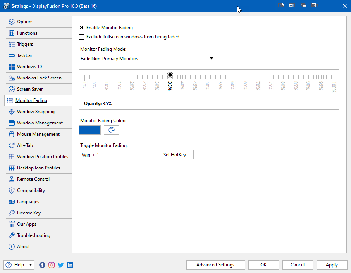Click the Remote Control joystick icon
The width and height of the screenshot is (351, 273).
coord(12,179)
